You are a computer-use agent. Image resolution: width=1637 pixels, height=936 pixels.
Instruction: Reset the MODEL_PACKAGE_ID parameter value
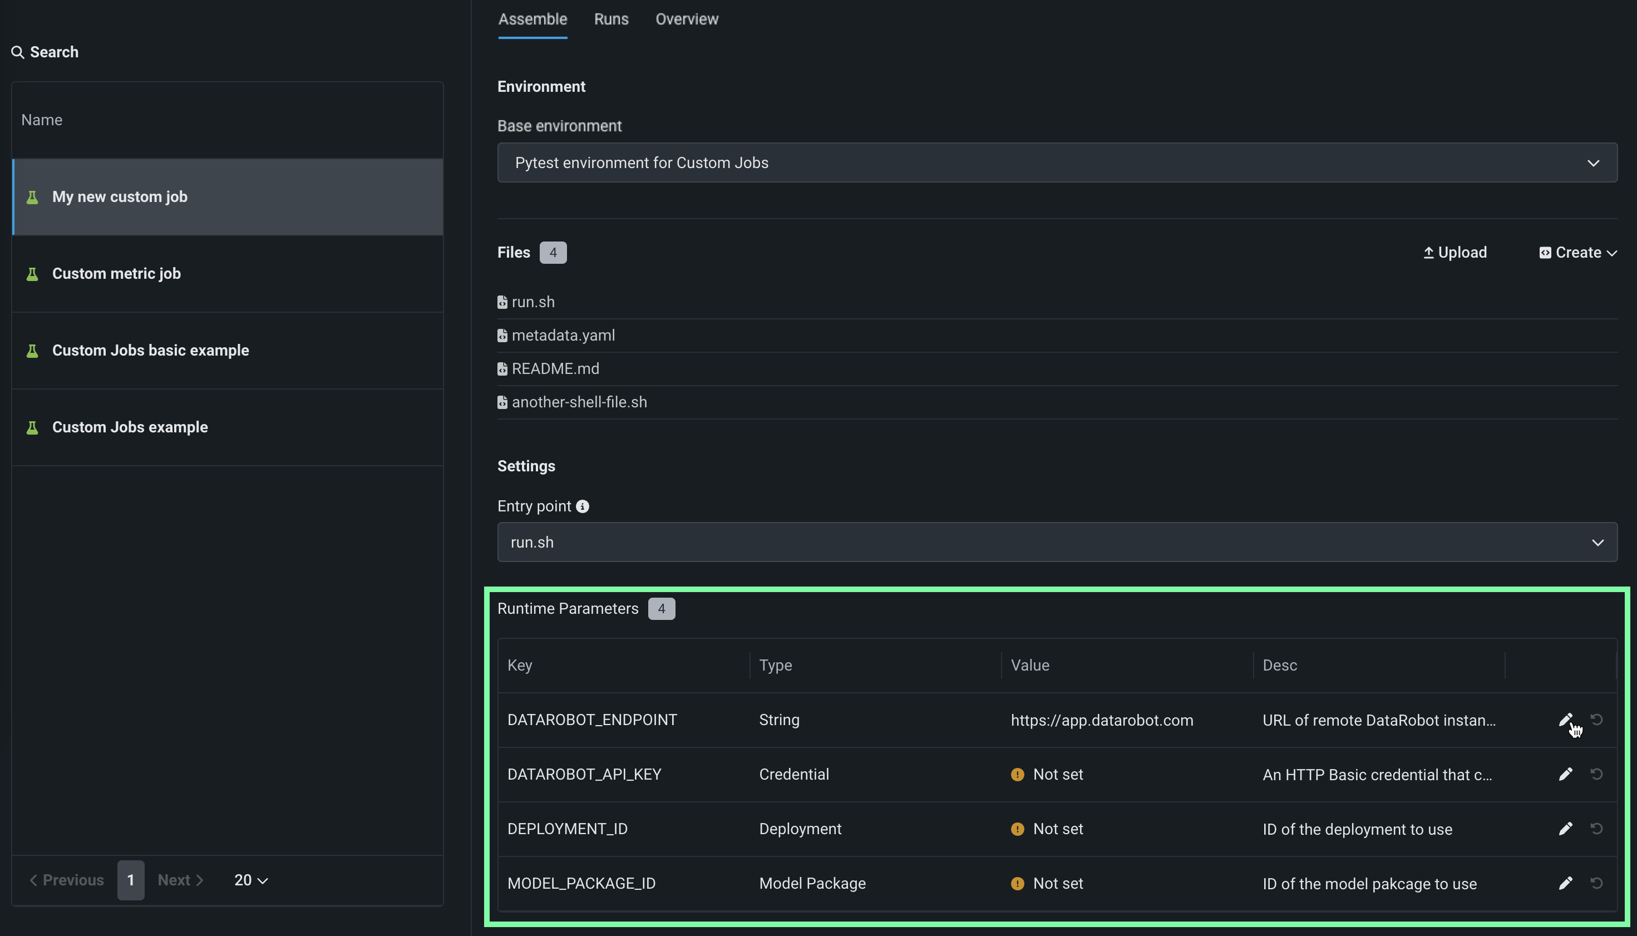pos(1596,883)
